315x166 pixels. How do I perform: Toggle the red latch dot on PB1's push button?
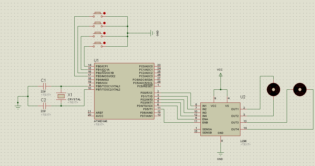point(104,33)
